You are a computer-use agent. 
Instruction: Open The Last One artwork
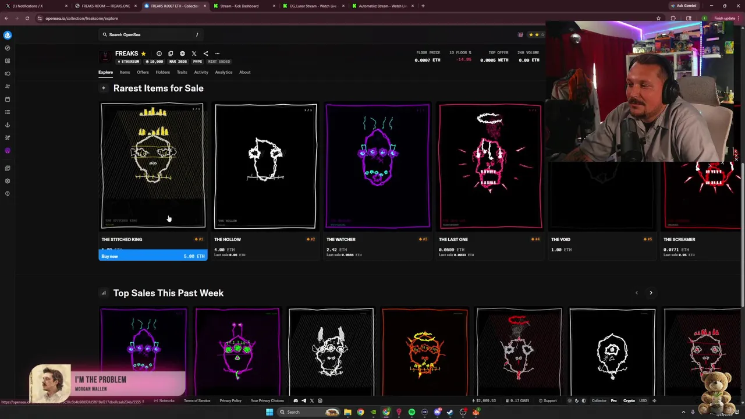point(490,166)
